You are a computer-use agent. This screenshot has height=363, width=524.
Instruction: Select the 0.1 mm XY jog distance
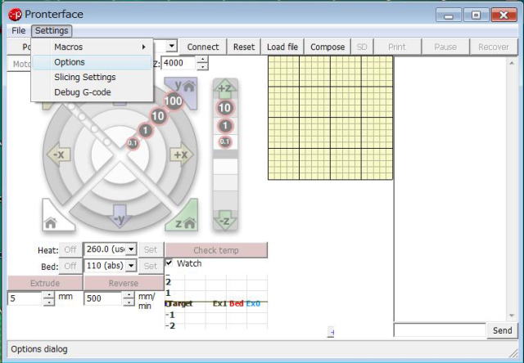click(x=133, y=143)
